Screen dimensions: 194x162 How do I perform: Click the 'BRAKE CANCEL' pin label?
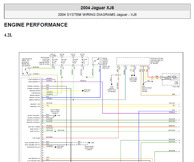pos(35,97)
